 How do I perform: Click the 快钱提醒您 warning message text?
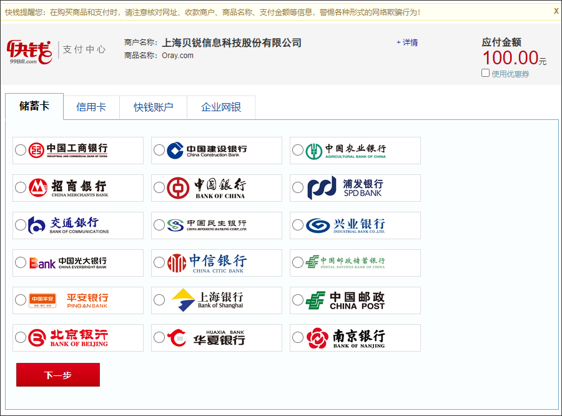click(x=212, y=12)
